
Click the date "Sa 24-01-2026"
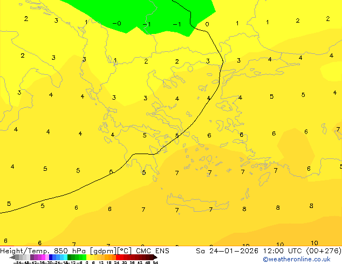click(x=227, y=251)
